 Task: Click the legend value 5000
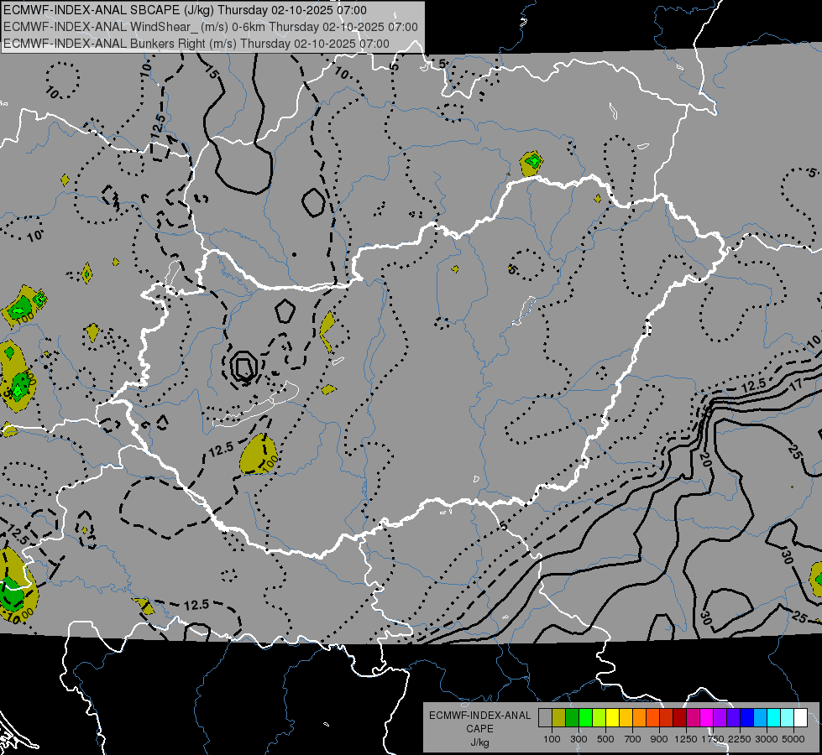point(793,739)
